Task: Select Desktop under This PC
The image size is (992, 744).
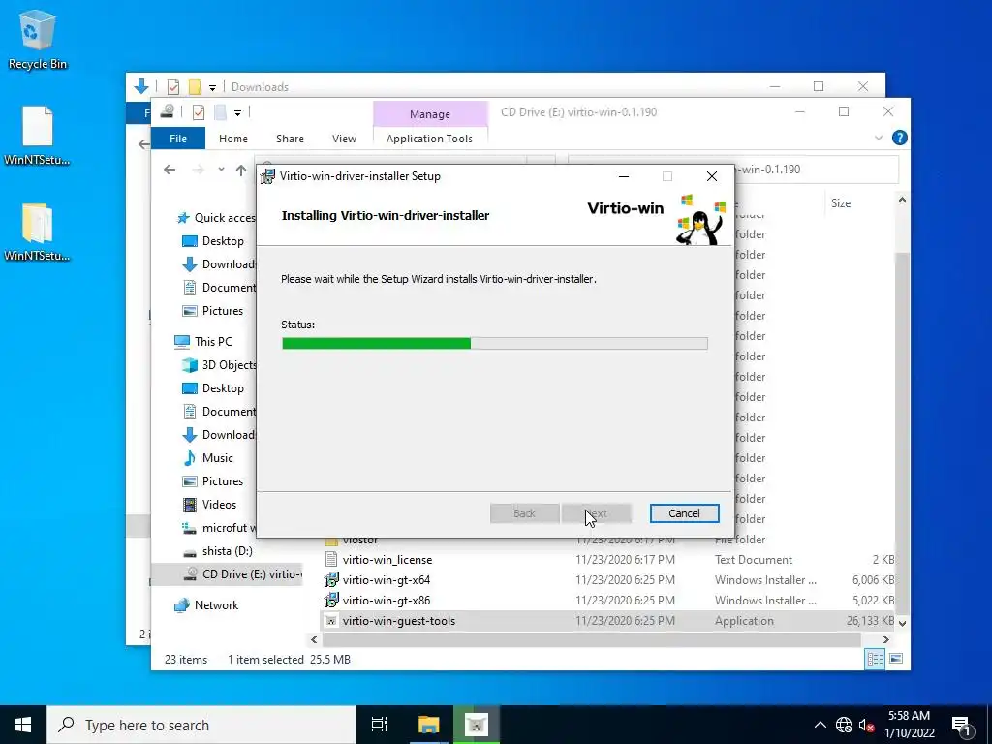Action: click(212, 388)
